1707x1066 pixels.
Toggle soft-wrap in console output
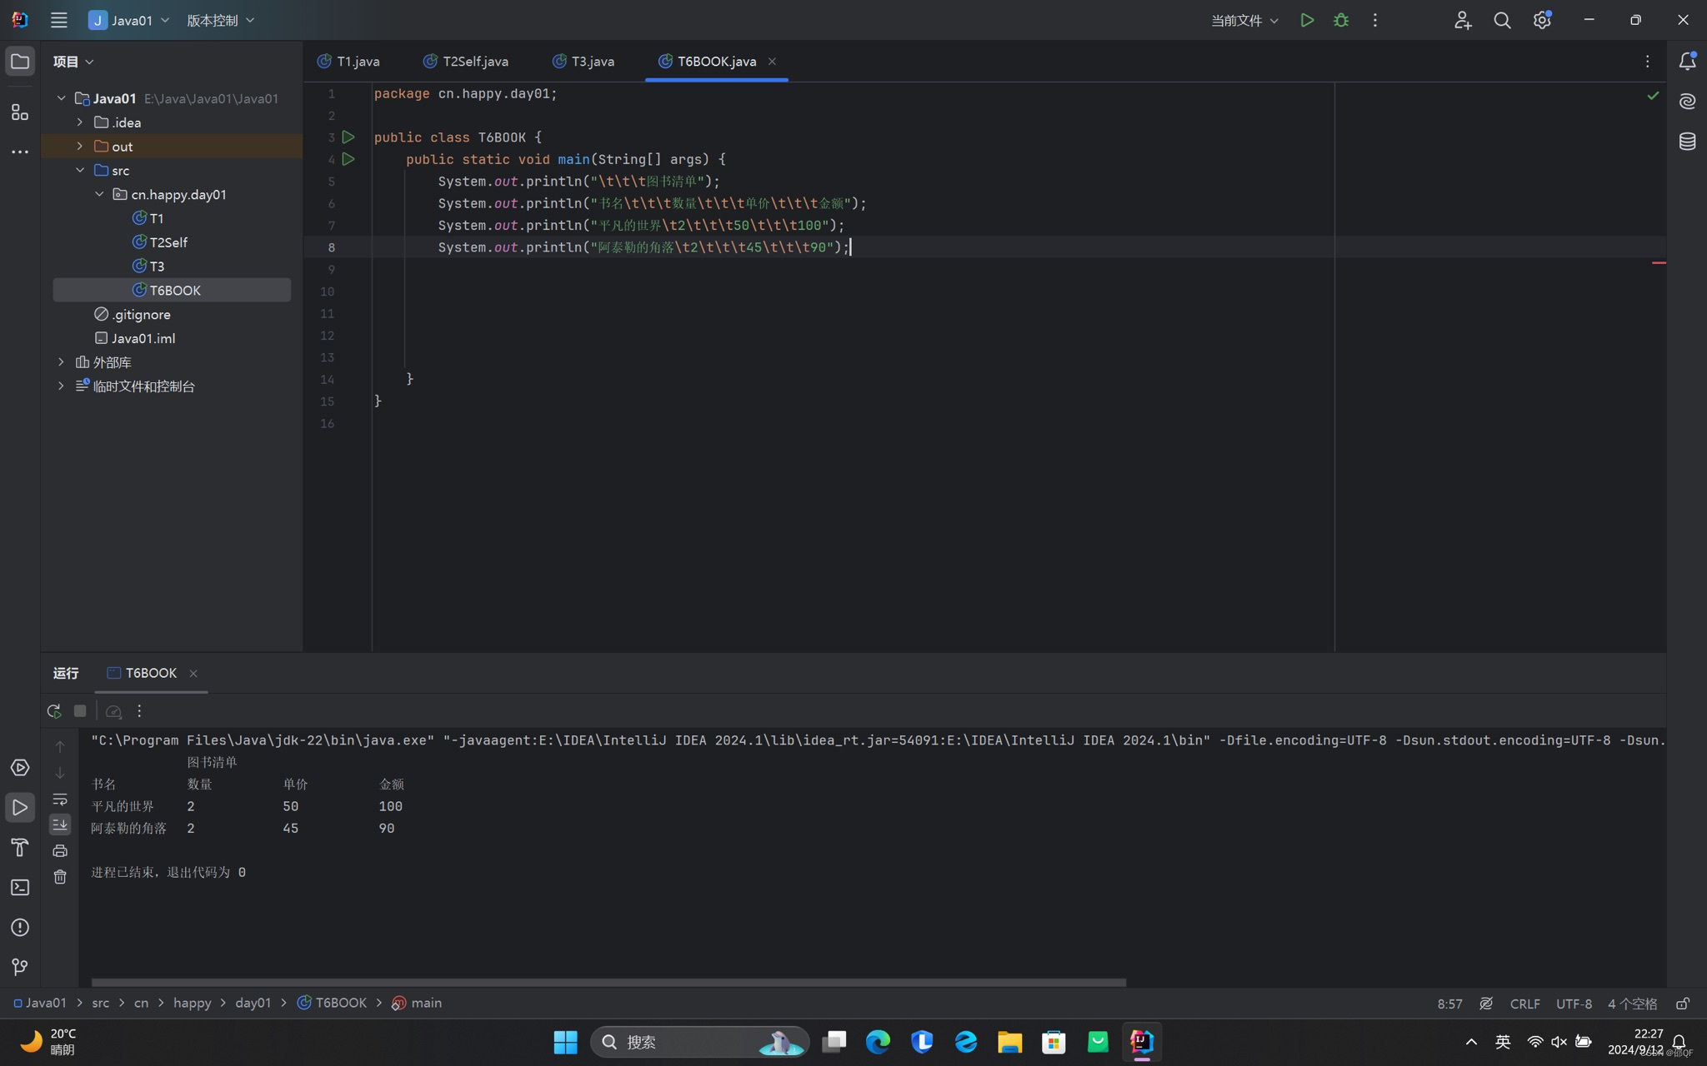coord(60,799)
